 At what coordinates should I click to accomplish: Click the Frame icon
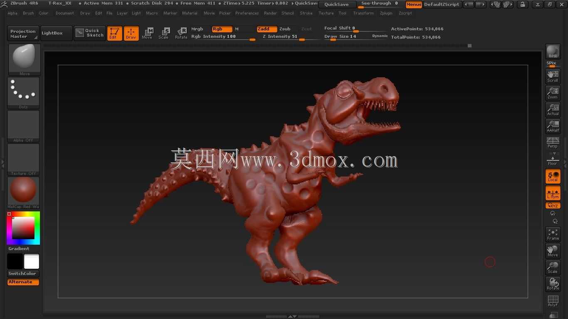(553, 234)
